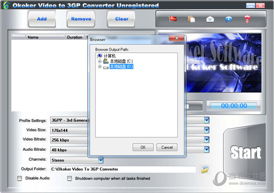Close the Okoker converter window
Image resolution: width=274 pixels, height=193 pixels.
tap(260, 5)
